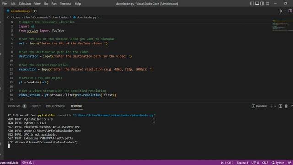The width and height of the screenshot is (293, 165).
Task: Click the breadcrumb ellipsis symbol item
Action: (x=101, y=17)
